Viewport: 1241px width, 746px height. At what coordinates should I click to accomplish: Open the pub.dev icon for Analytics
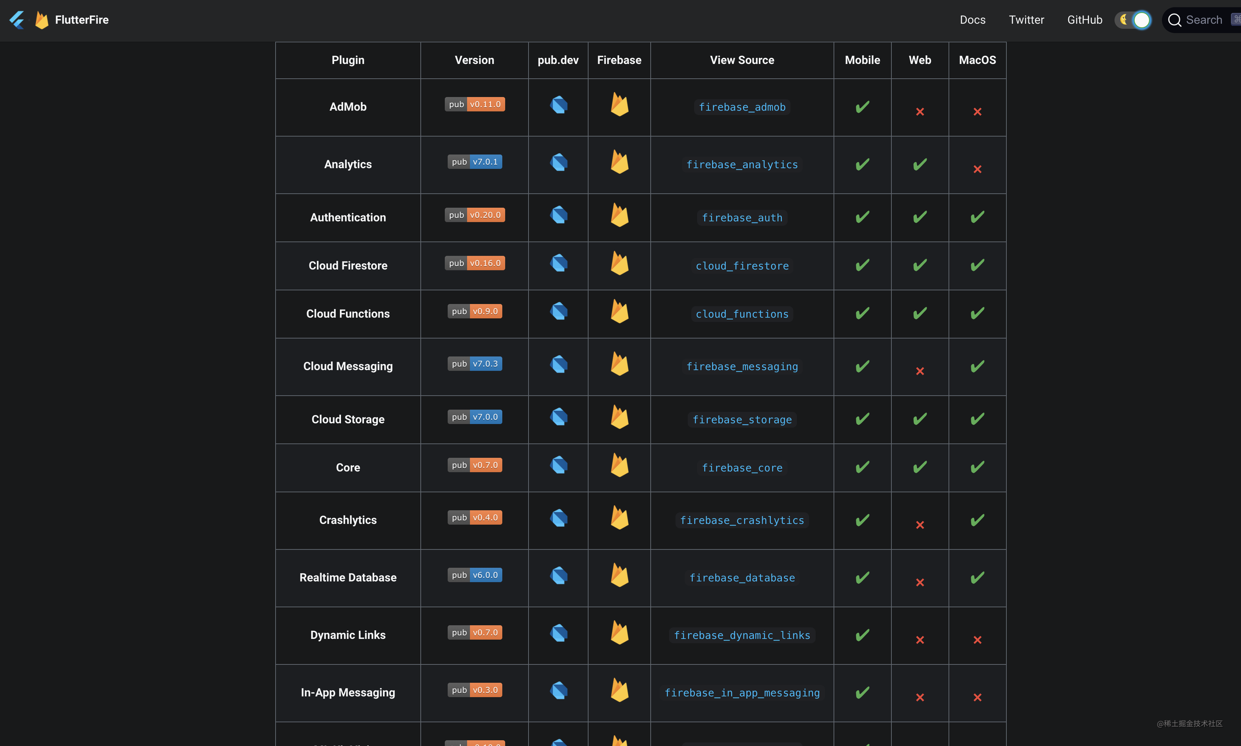click(559, 162)
